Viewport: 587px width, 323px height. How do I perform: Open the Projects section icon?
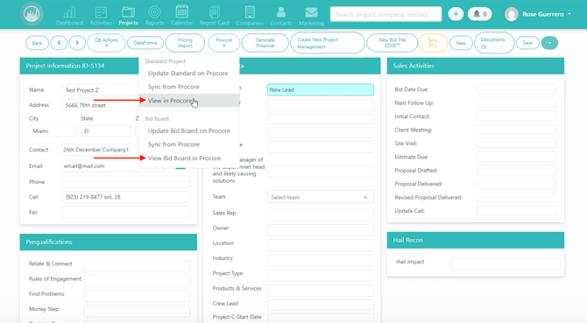[128, 16]
